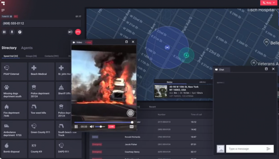The width and height of the screenshot is (279, 159).
Task: Select the Ronald Richards call row
Action: pyautogui.click(x=151, y=137)
